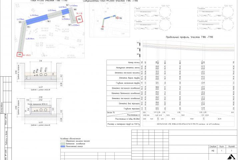Select the L=9.62м.п. annotation
This screenshot has width=240, height=160.
coord(66,19)
